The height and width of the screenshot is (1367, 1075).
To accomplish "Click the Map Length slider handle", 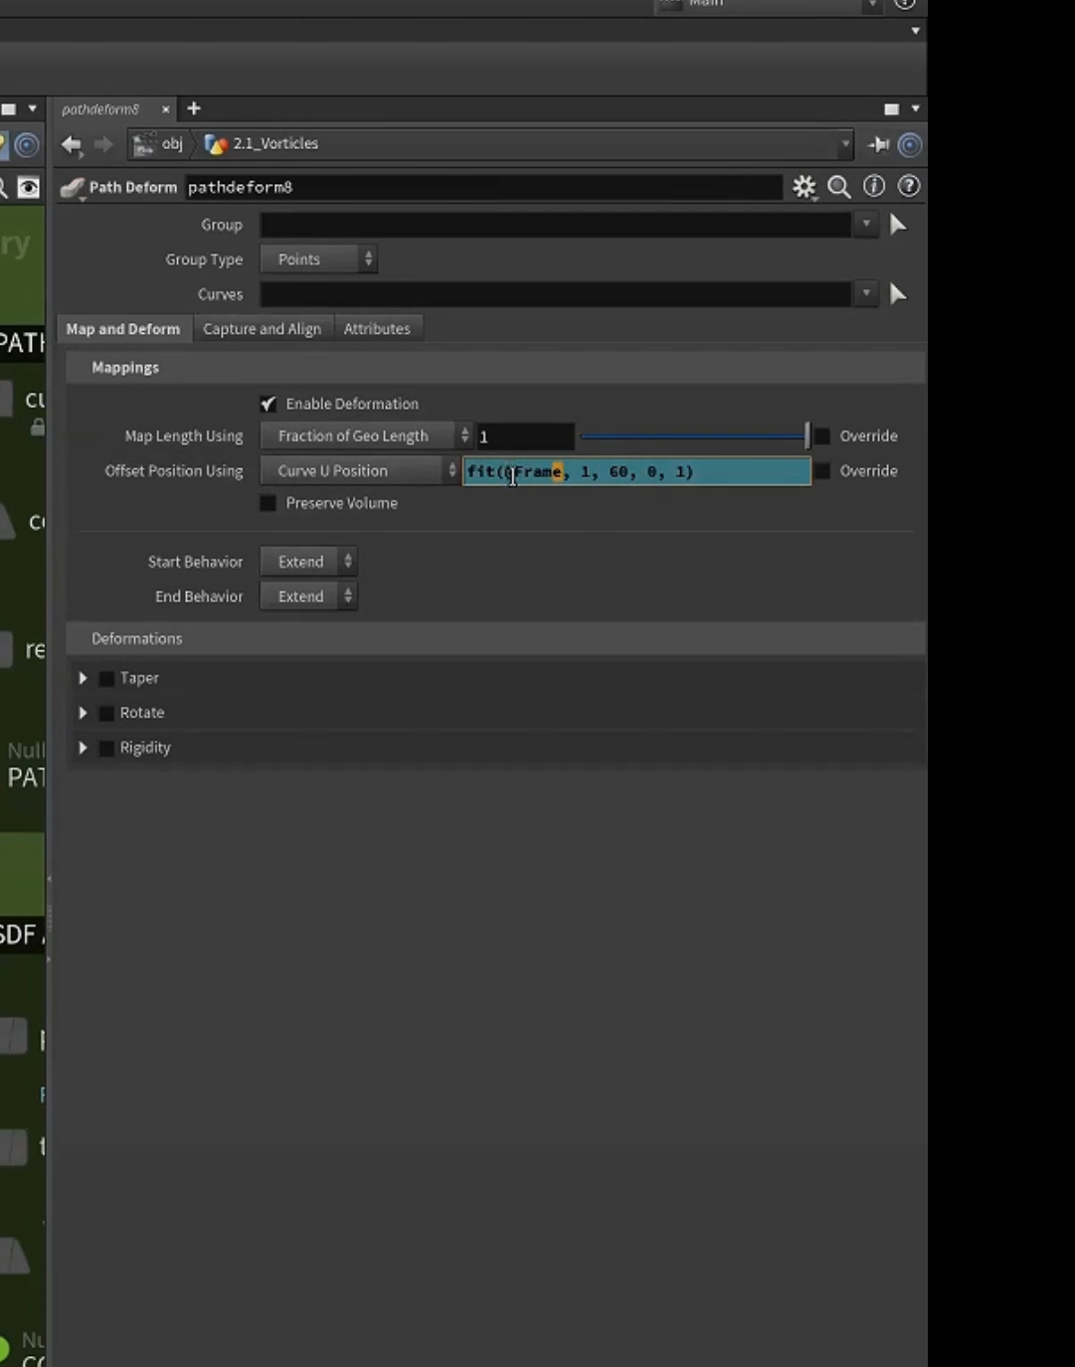I will (x=807, y=435).
